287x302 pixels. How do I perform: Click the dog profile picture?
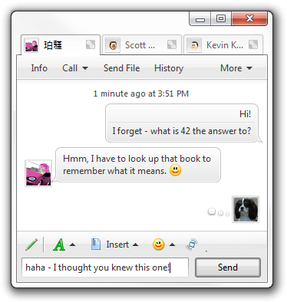tap(246, 209)
